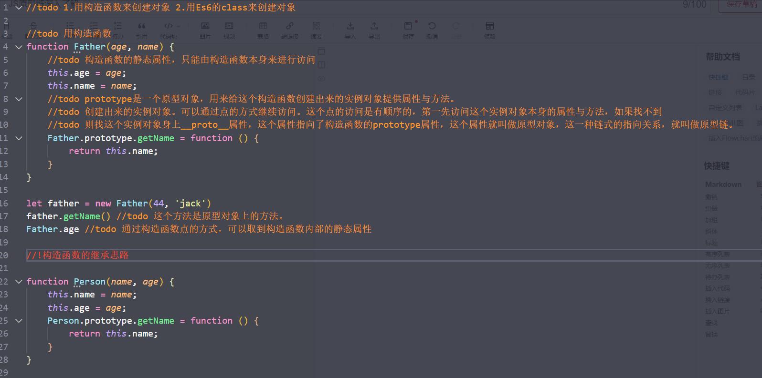Click the 替换 shortcut row
Screen dimensions: 762x378
point(711,334)
